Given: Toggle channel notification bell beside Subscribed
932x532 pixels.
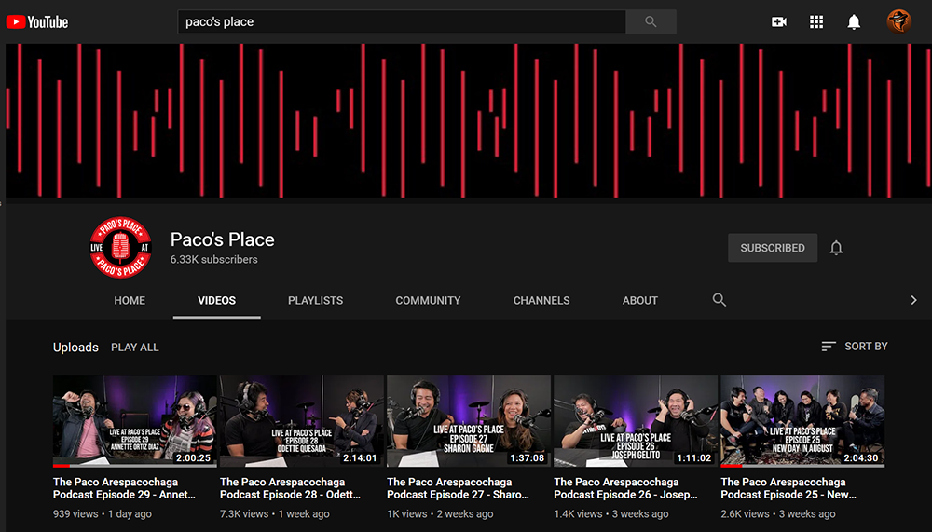Looking at the screenshot, I should pos(836,248).
